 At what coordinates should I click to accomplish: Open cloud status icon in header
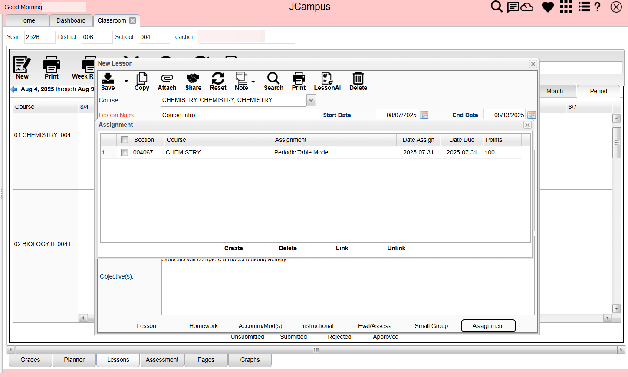527,7
